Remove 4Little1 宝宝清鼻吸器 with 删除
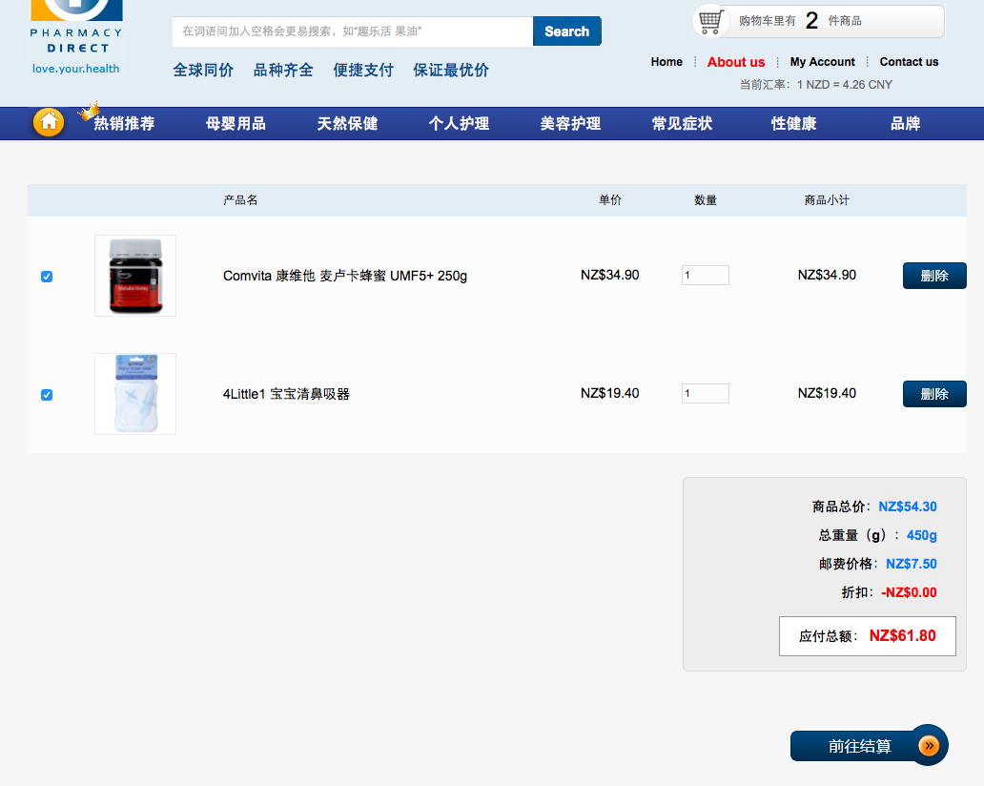 (934, 394)
